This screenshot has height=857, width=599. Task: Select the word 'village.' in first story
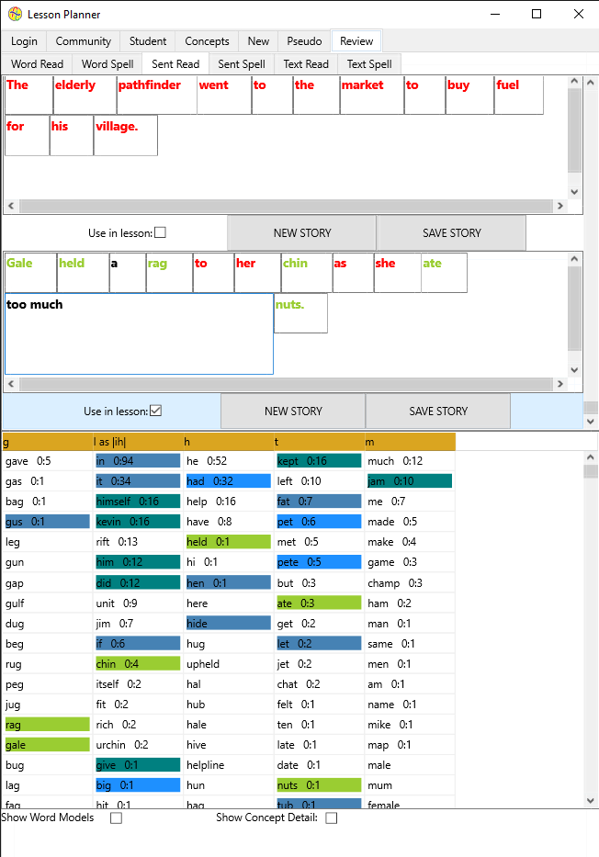point(117,127)
